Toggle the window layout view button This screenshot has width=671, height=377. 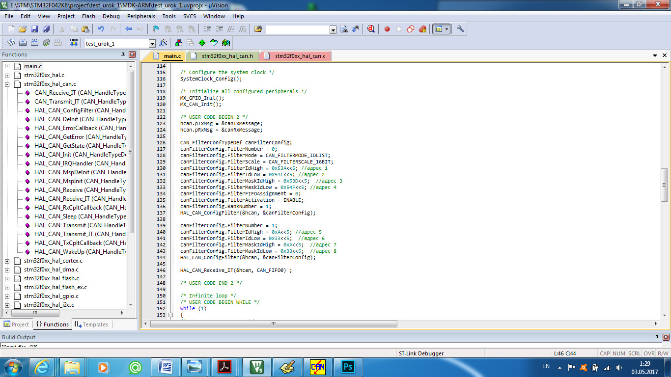(x=438, y=29)
